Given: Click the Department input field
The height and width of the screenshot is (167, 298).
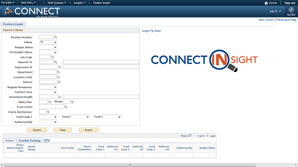Looking at the screenshot, I should (48, 72).
